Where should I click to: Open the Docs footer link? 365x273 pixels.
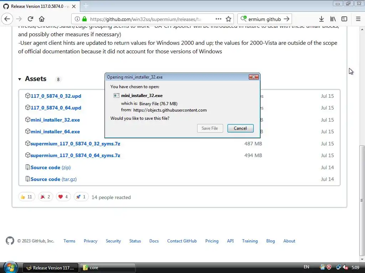(x=154, y=241)
